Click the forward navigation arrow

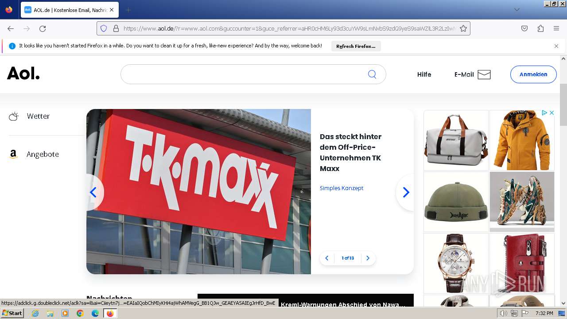point(27,28)
